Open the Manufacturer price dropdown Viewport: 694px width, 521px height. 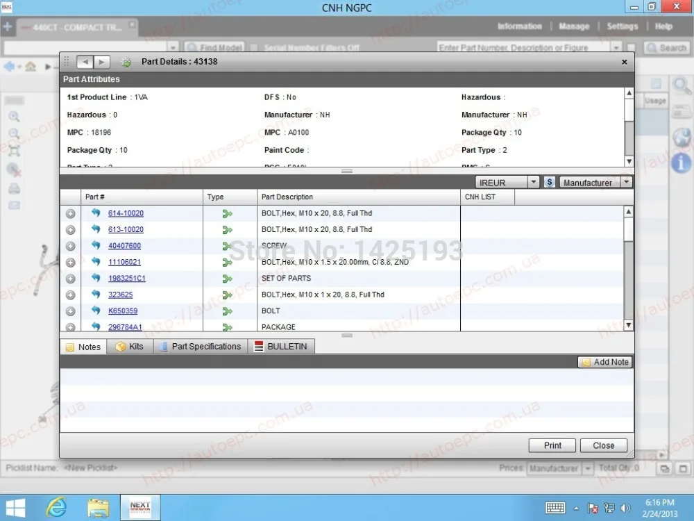pos(626,182)
